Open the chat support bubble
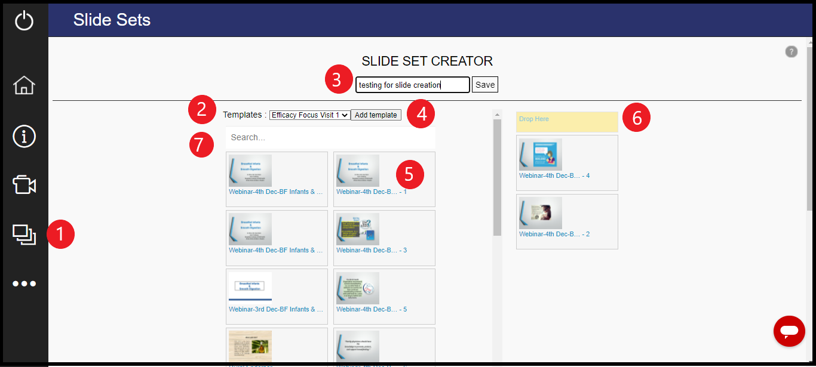The height and width of the screenshot is (367, 816). coord(789,331)
